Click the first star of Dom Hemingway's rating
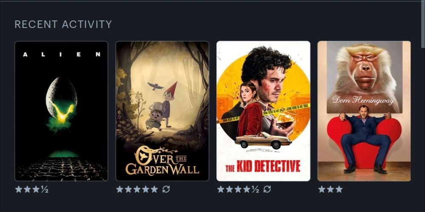This screenshot has height=212, width=425. coord(322,189)
